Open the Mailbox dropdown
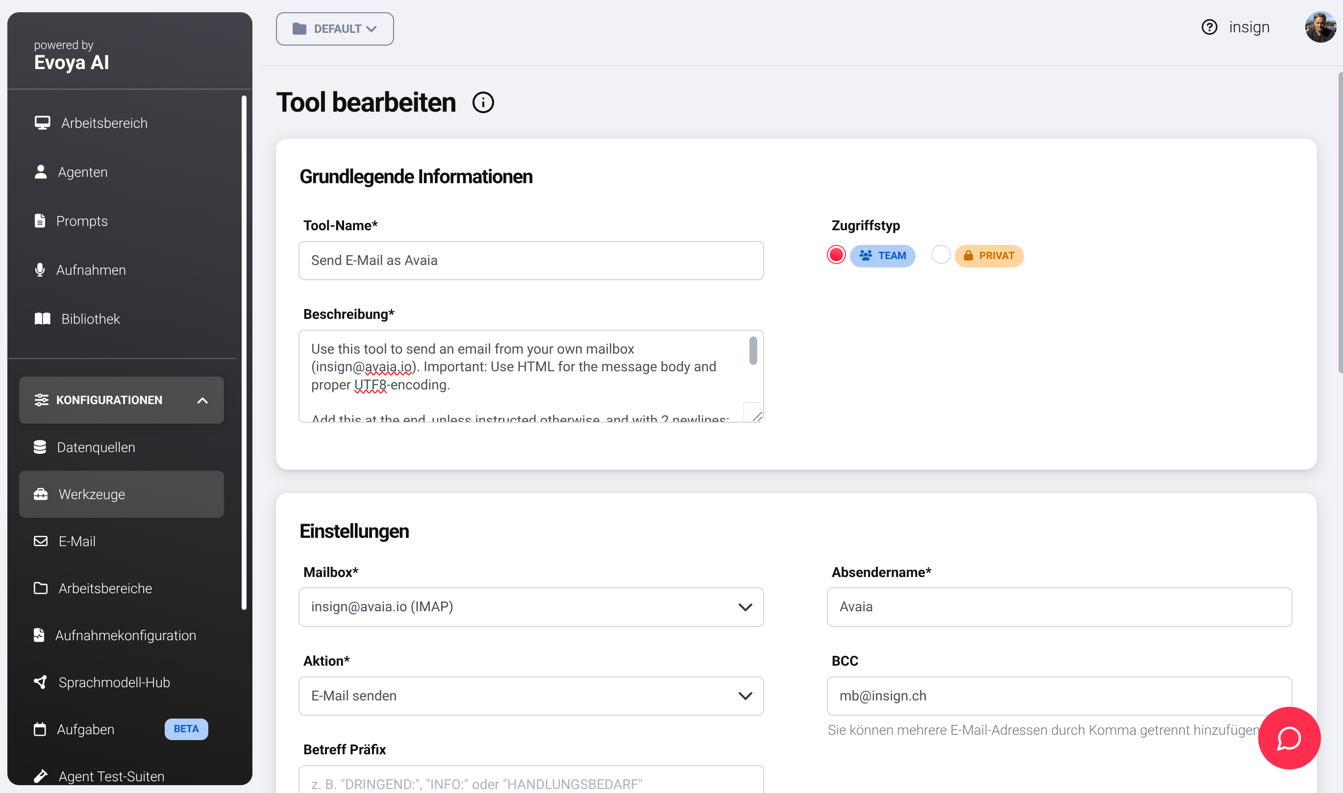Viewport: 1343px width, 793px height. pos(530,607)
